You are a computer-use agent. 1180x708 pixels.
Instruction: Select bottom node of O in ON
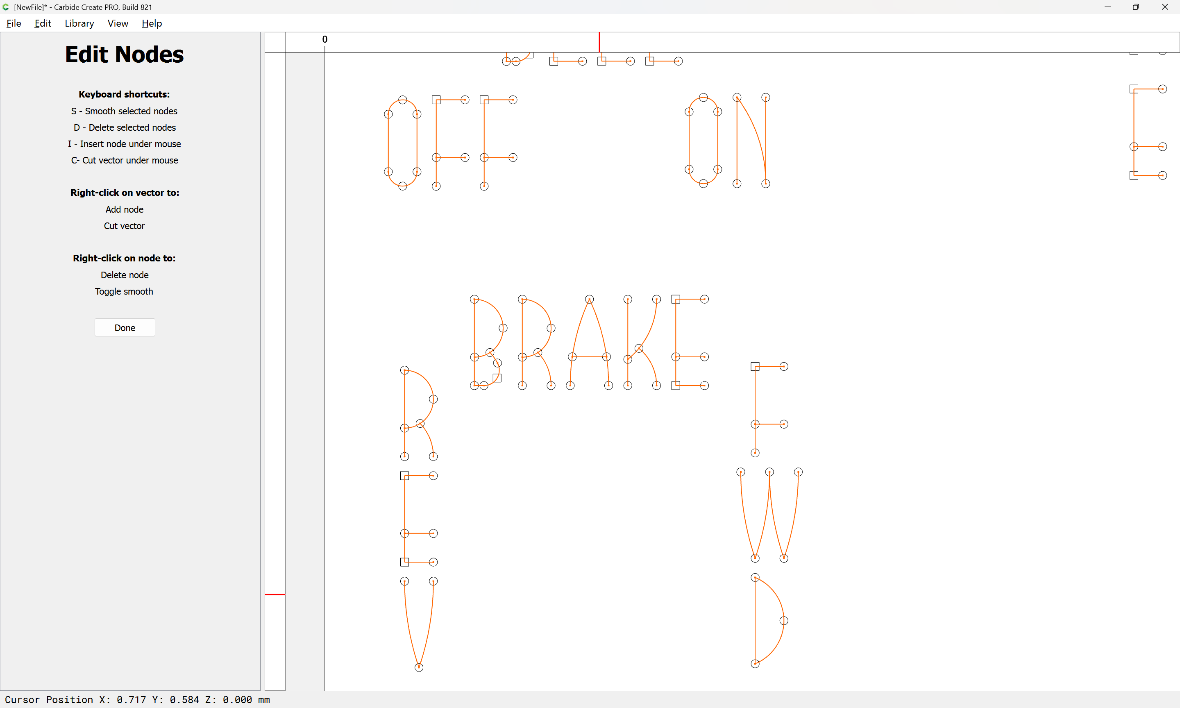coord(703,184)
